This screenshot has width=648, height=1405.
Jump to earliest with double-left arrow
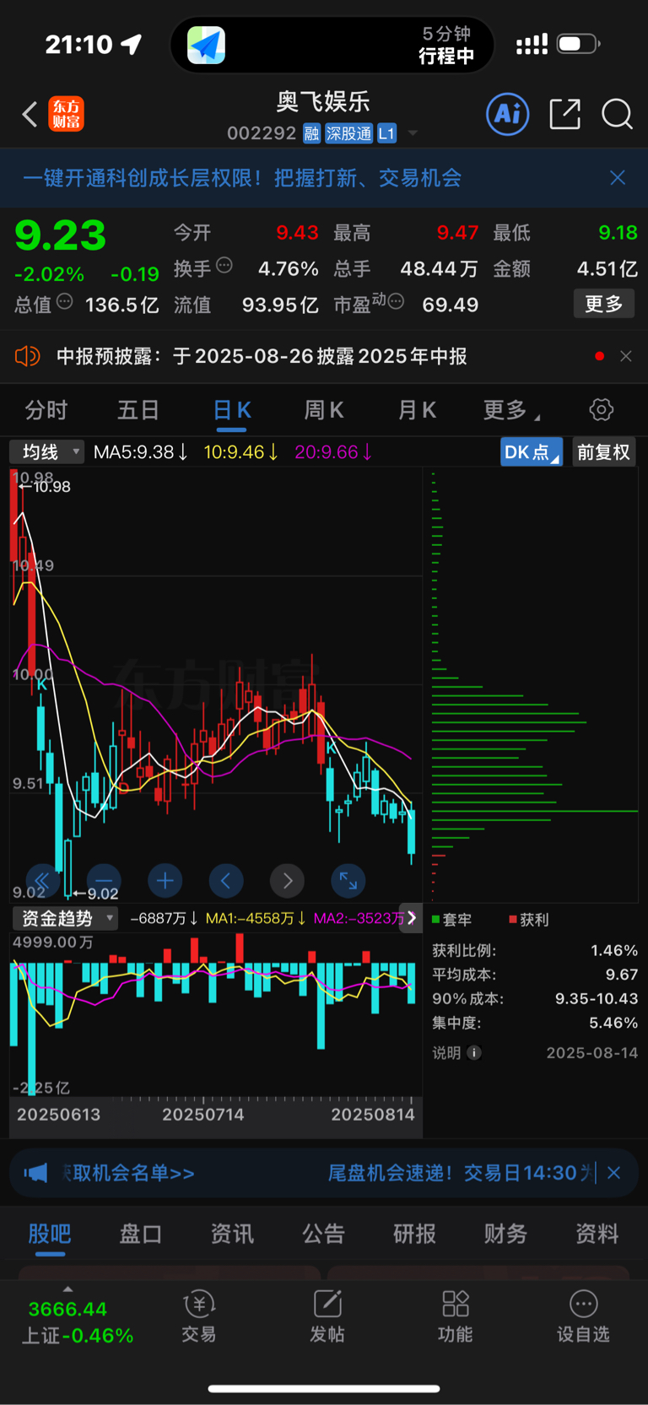42,881
